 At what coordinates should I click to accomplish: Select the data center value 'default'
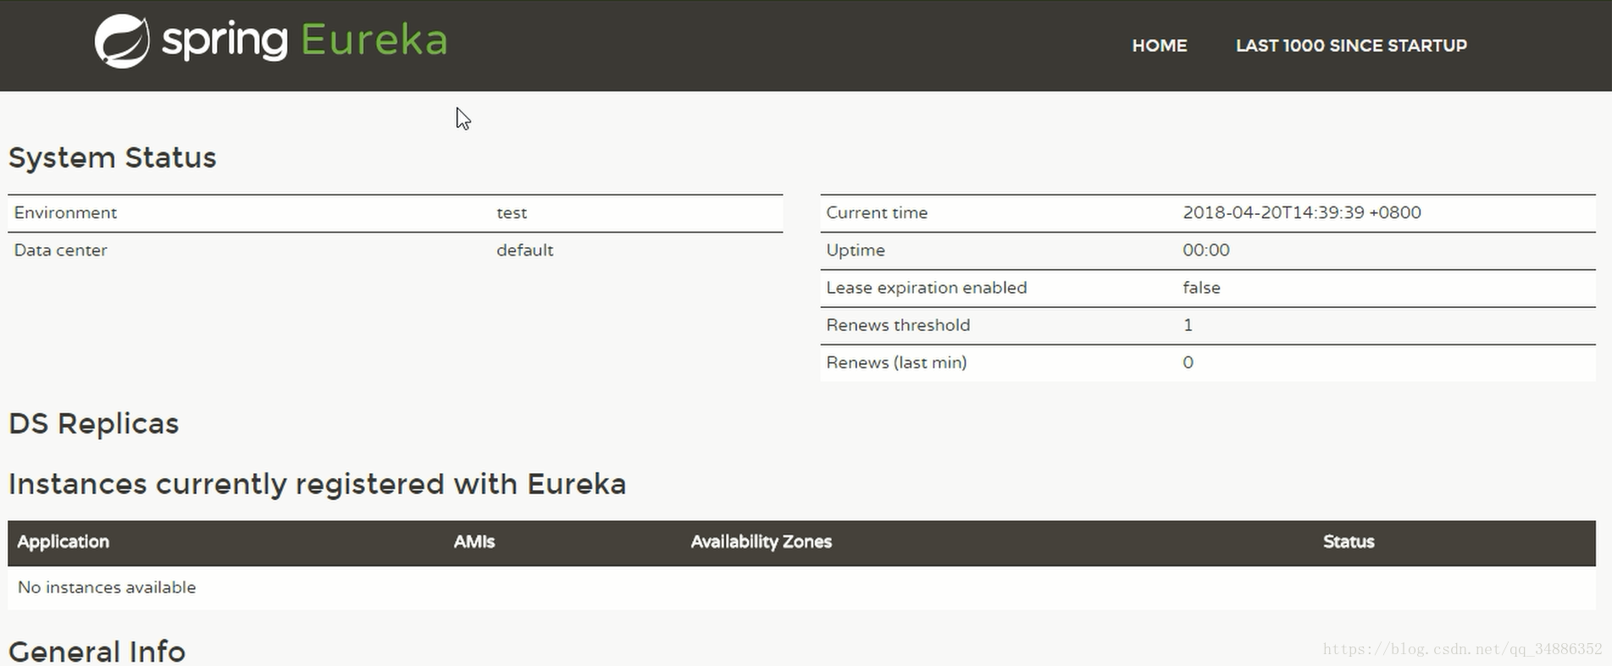pyautogui.click(x=524, y=250)
